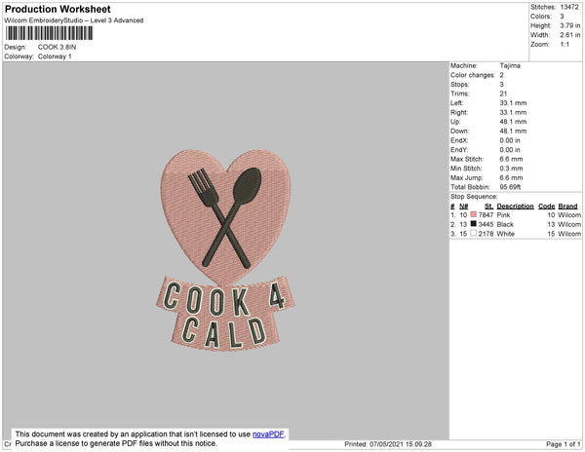Click the Black color swatch

click(474, 224)
